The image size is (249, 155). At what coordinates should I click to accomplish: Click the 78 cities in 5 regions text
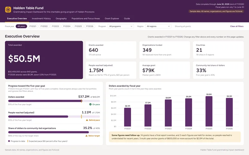(205, 55)
